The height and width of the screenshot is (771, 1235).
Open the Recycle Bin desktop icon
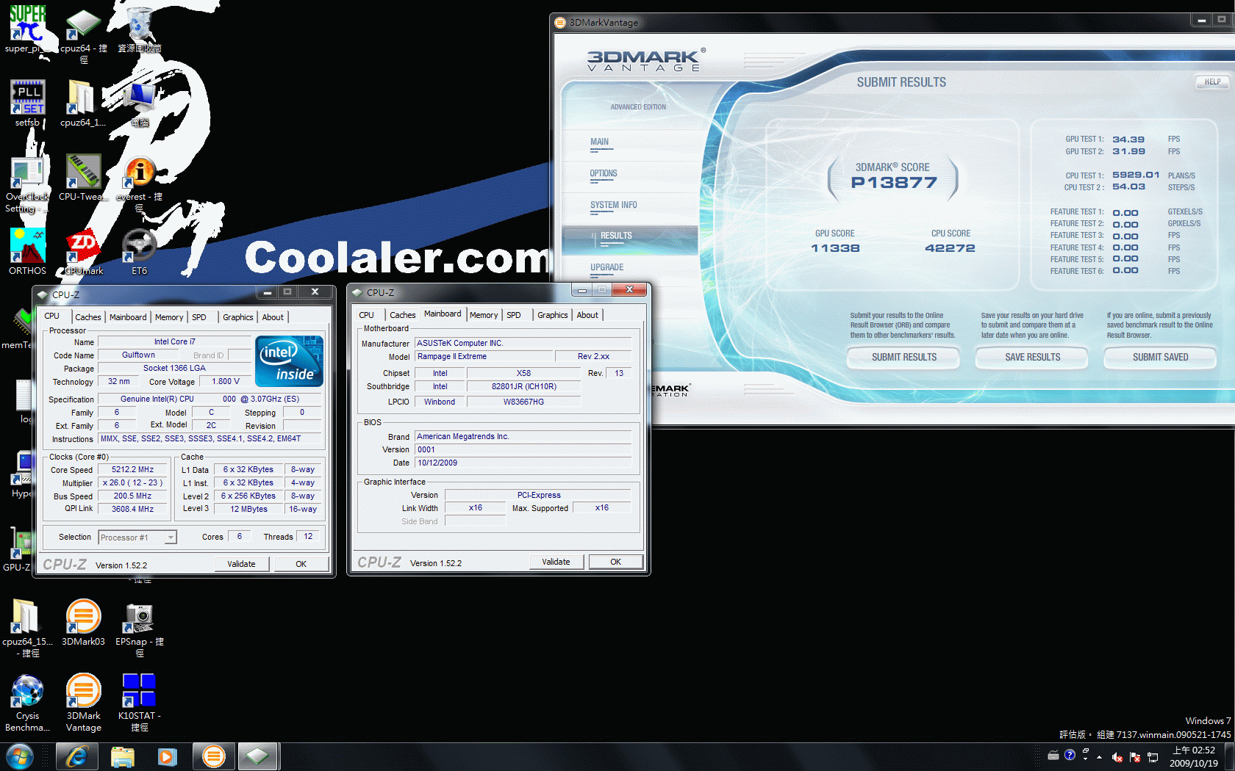point(139,29)
